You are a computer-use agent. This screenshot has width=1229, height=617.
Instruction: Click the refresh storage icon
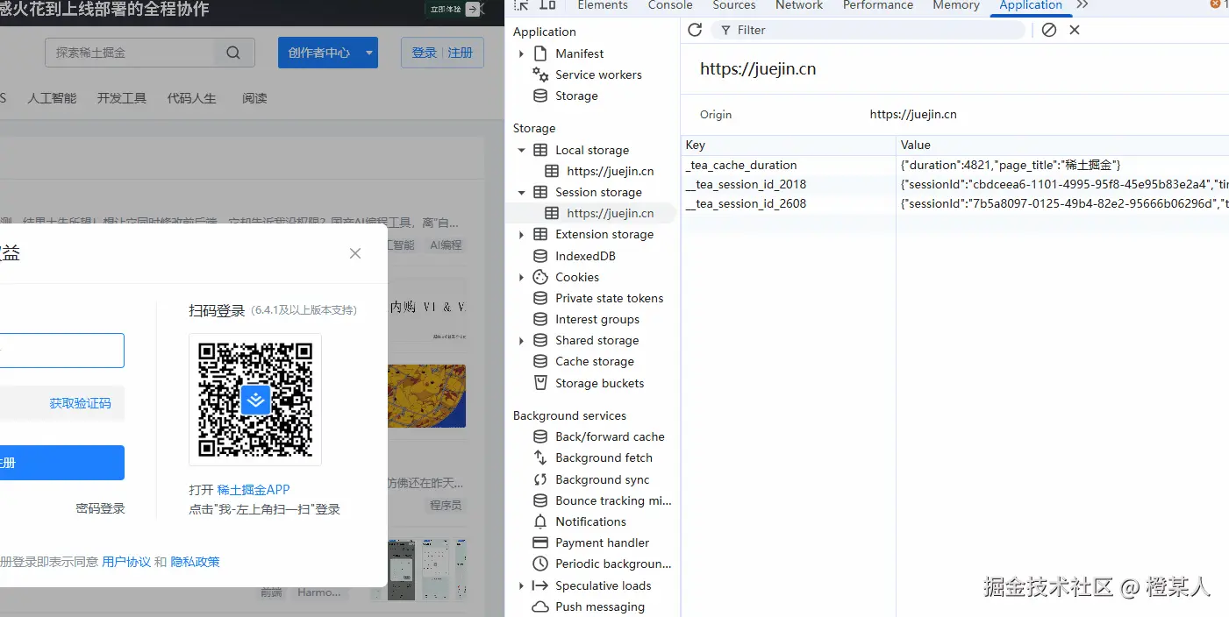coord(695,30)
